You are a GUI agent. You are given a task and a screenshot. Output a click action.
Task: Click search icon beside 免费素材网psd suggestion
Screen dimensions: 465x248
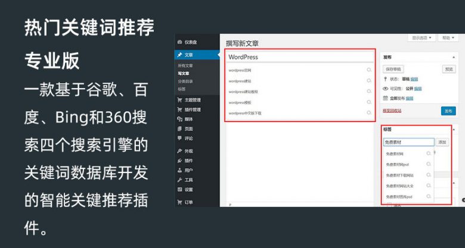(x=429, y=164)
